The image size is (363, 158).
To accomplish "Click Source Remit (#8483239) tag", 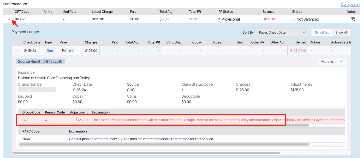I will [40, 61].
